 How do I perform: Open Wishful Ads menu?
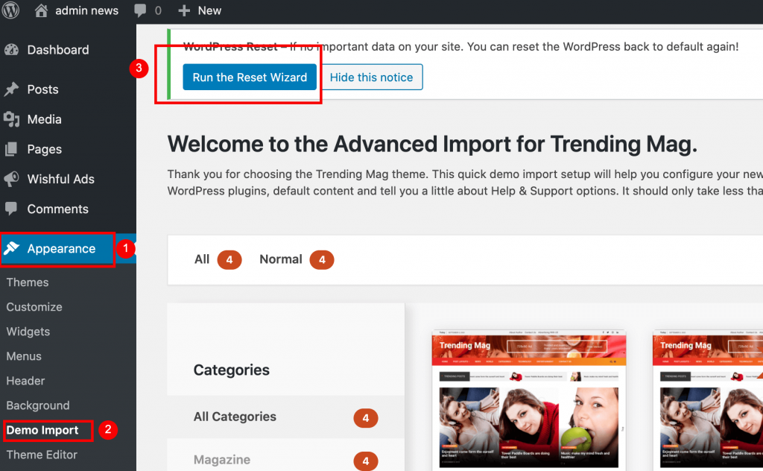coord(61,179)
